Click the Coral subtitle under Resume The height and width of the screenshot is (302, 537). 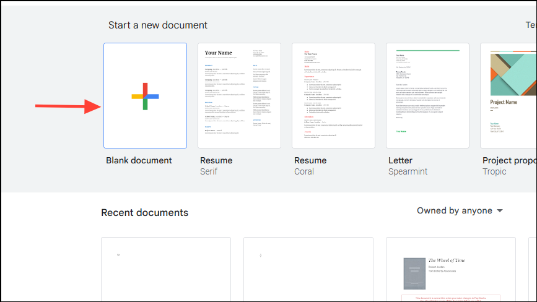(x=303, y=171)
